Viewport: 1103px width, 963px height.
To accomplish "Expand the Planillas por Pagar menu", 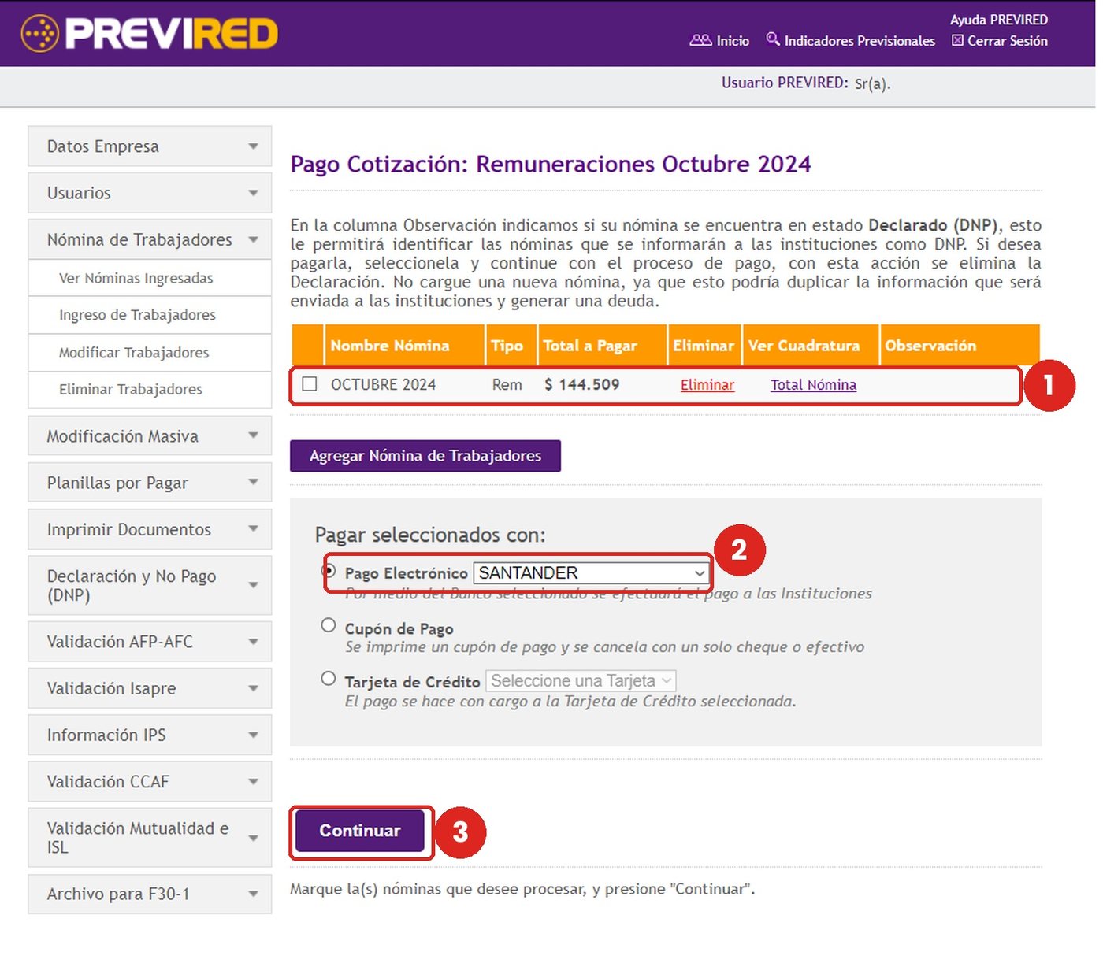I will tap(150, 483).
